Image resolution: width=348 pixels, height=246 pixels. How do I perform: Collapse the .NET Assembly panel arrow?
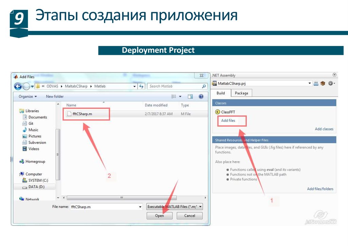click(x=334, y=75)
